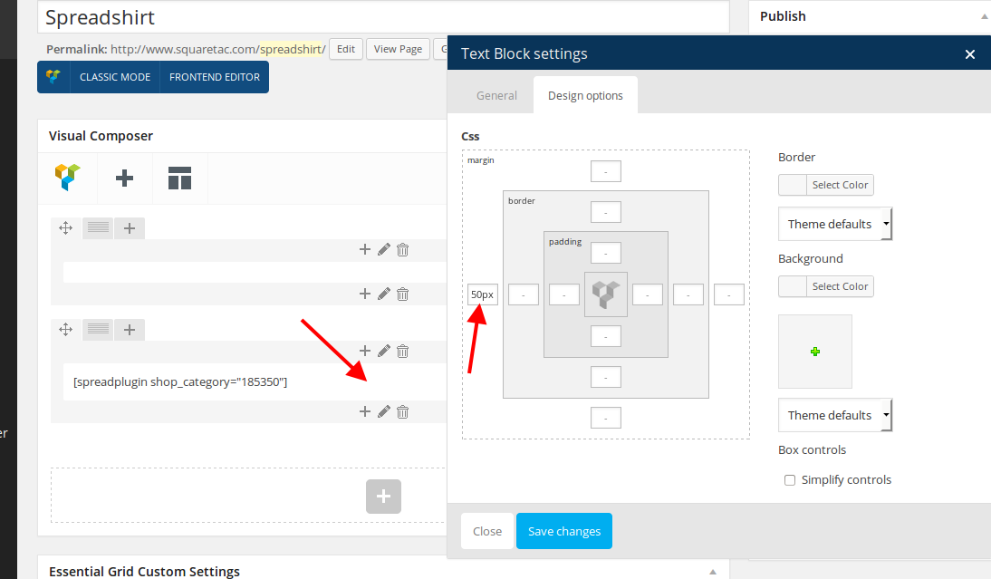
Task: Collapse Essential Grid Custom Settings panel
Action: 713,572
